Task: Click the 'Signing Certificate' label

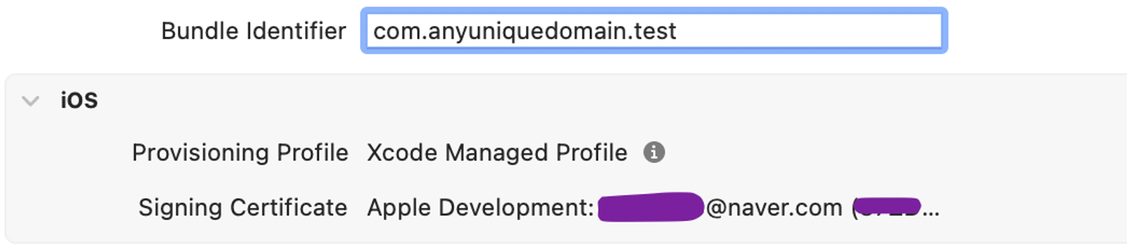Action: pos(243,208)
